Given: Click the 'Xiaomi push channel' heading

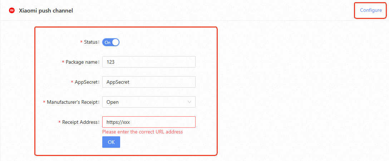Looking at the screenshot, I should coord(46,11).
